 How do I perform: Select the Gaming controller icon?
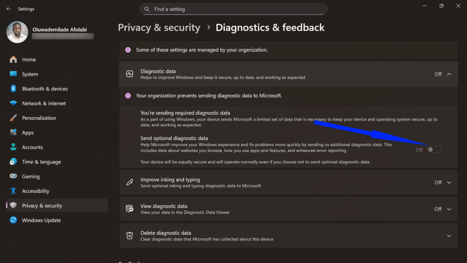pyautogui.click(x=13, y=176)
